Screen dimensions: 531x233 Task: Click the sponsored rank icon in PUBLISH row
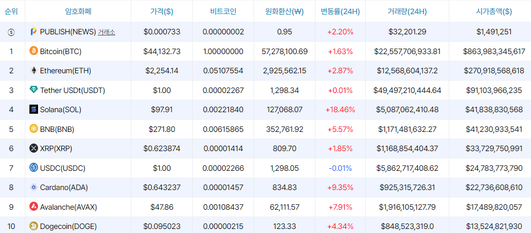pos(11,32)
